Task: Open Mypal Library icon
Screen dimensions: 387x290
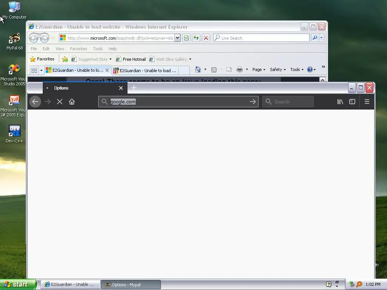Action: click(340, 102)
